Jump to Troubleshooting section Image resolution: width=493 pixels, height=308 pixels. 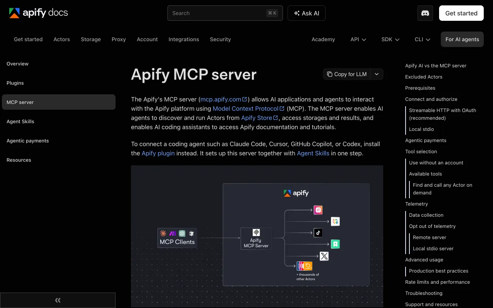tap(424, 293)
